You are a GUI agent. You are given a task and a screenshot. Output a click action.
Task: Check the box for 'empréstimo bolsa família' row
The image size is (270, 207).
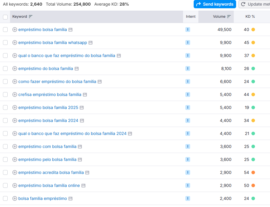pyautogui.click(x=5, y=30)
